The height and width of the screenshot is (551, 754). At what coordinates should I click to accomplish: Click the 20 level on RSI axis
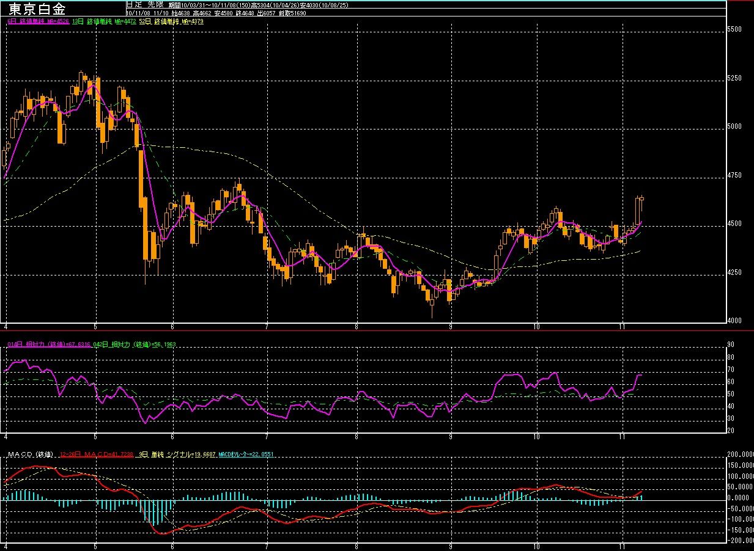click(x=730, y=431)
